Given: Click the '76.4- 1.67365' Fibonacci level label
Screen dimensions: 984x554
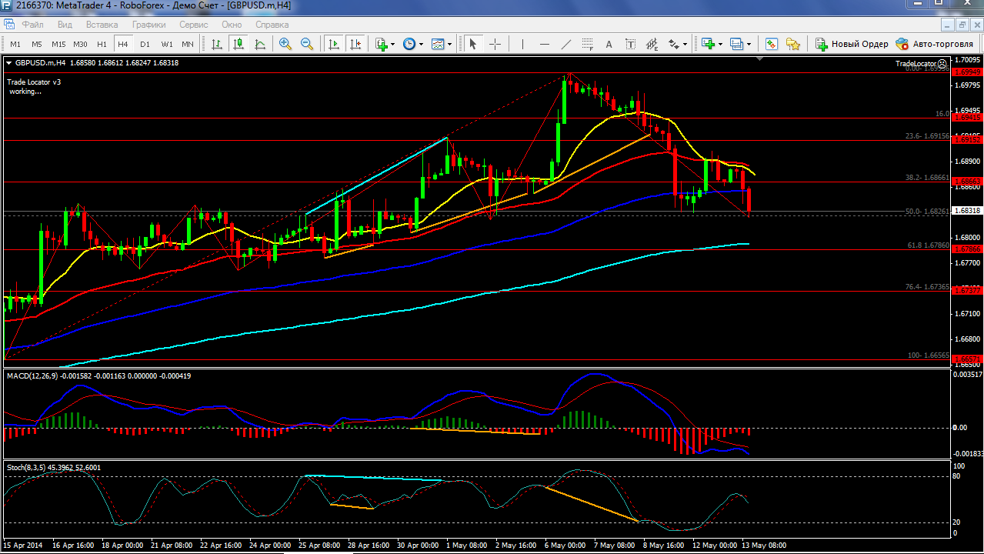Looking at the screenshot, I should [928, 286].
